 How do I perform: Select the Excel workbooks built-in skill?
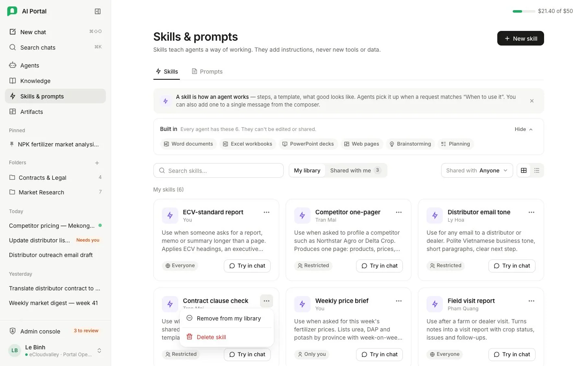(248, 144)
